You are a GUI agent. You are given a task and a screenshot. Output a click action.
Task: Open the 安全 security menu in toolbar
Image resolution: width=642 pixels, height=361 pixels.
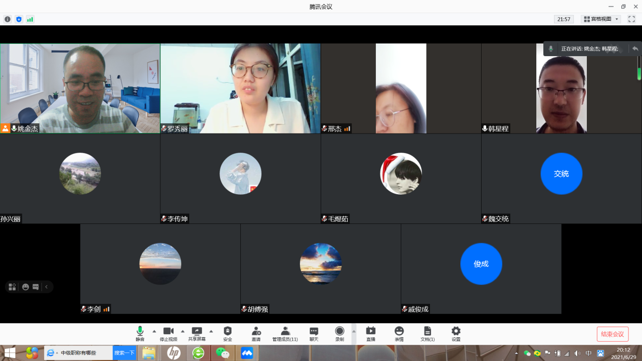click(x=228, y=334)
